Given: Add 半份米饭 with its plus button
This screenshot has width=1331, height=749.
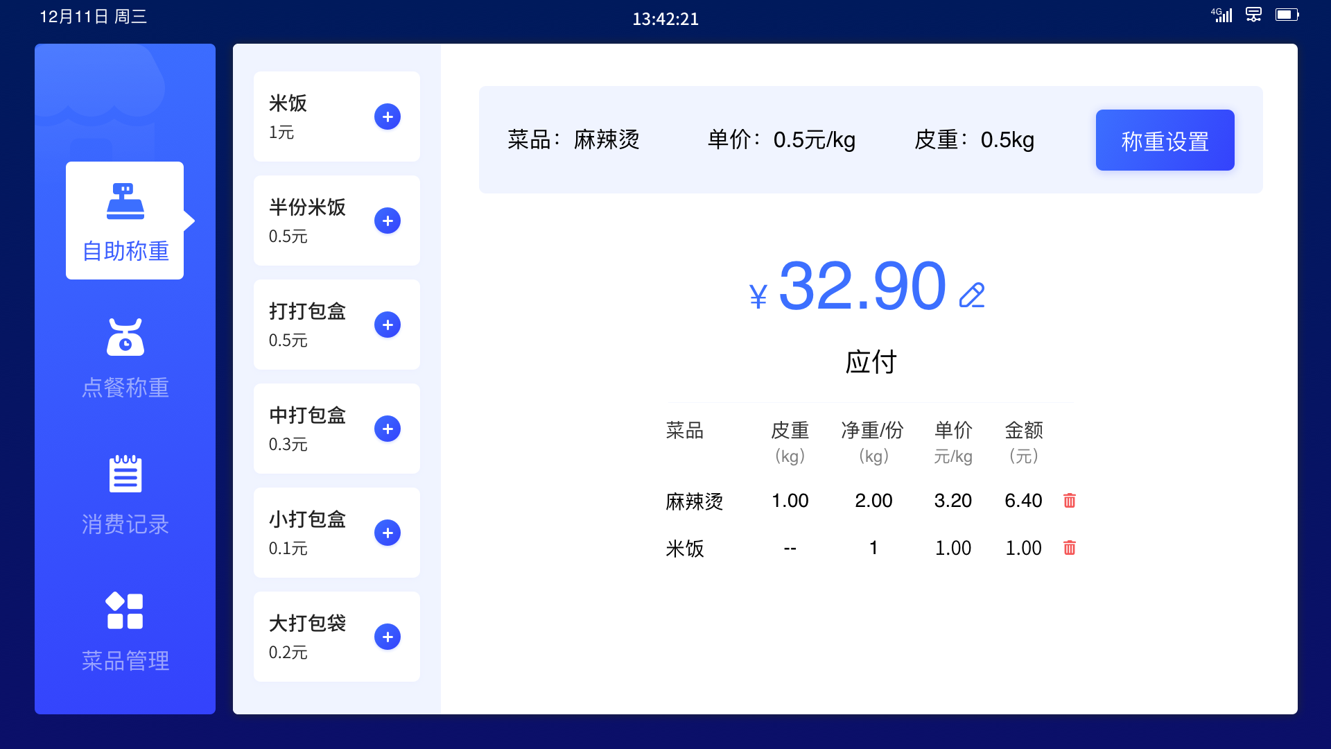Looking at the screenshot, I should coord(388,221).
